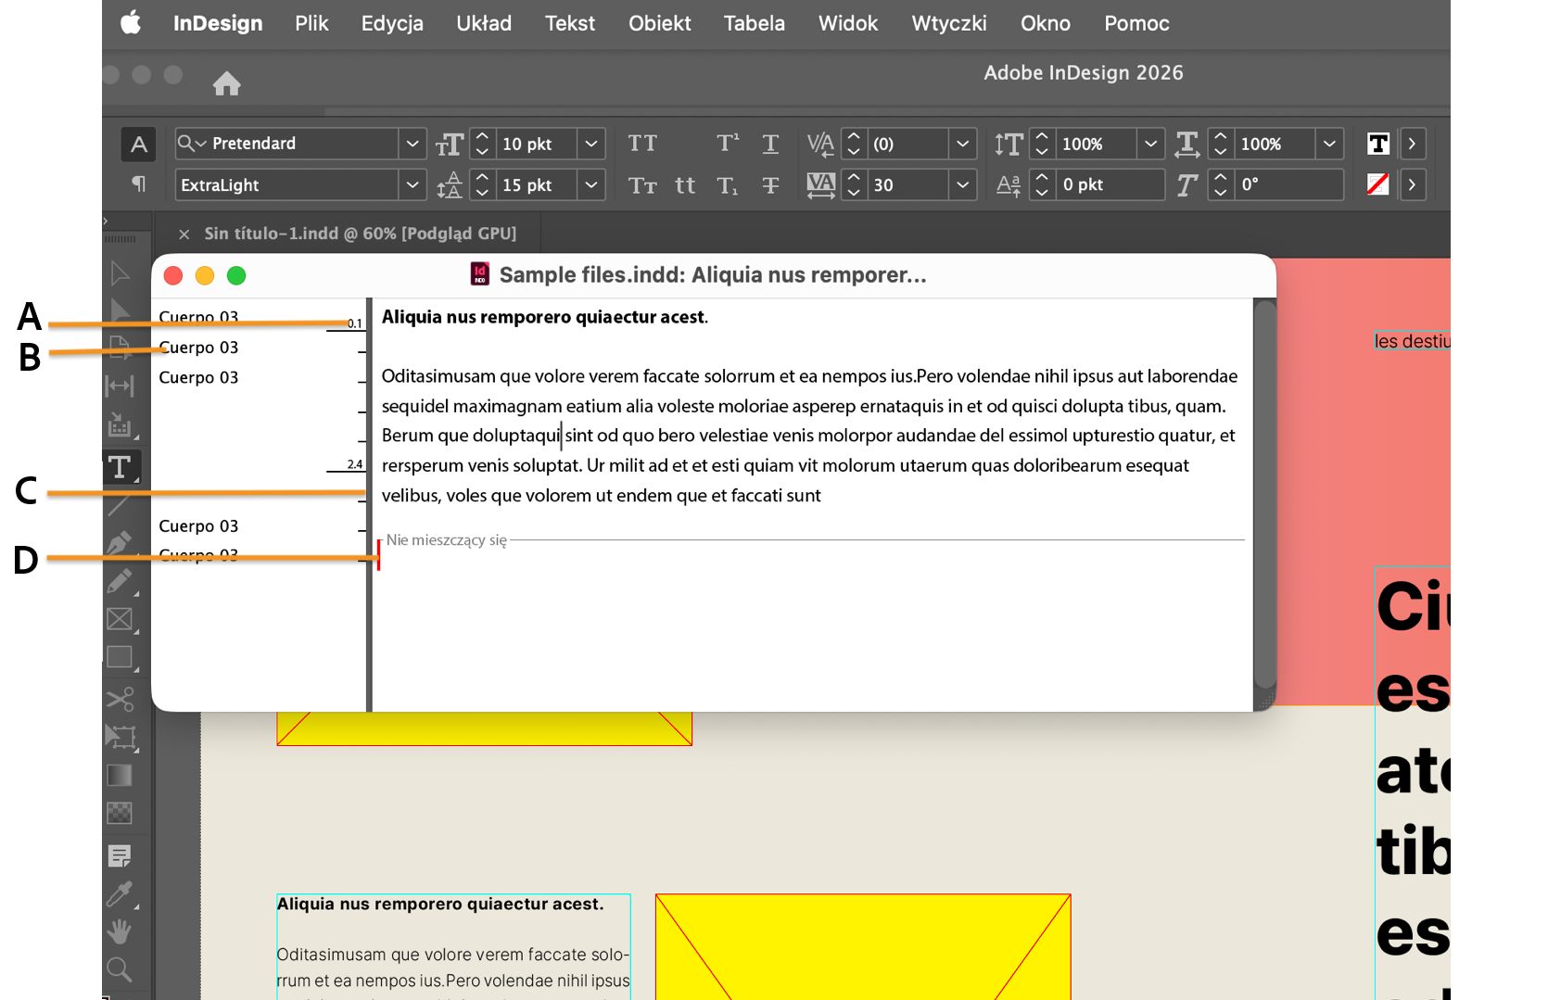Toggle lowercase tt formatting
The height and width of the screenshot is (1000, 1548).
pos(685,185)
